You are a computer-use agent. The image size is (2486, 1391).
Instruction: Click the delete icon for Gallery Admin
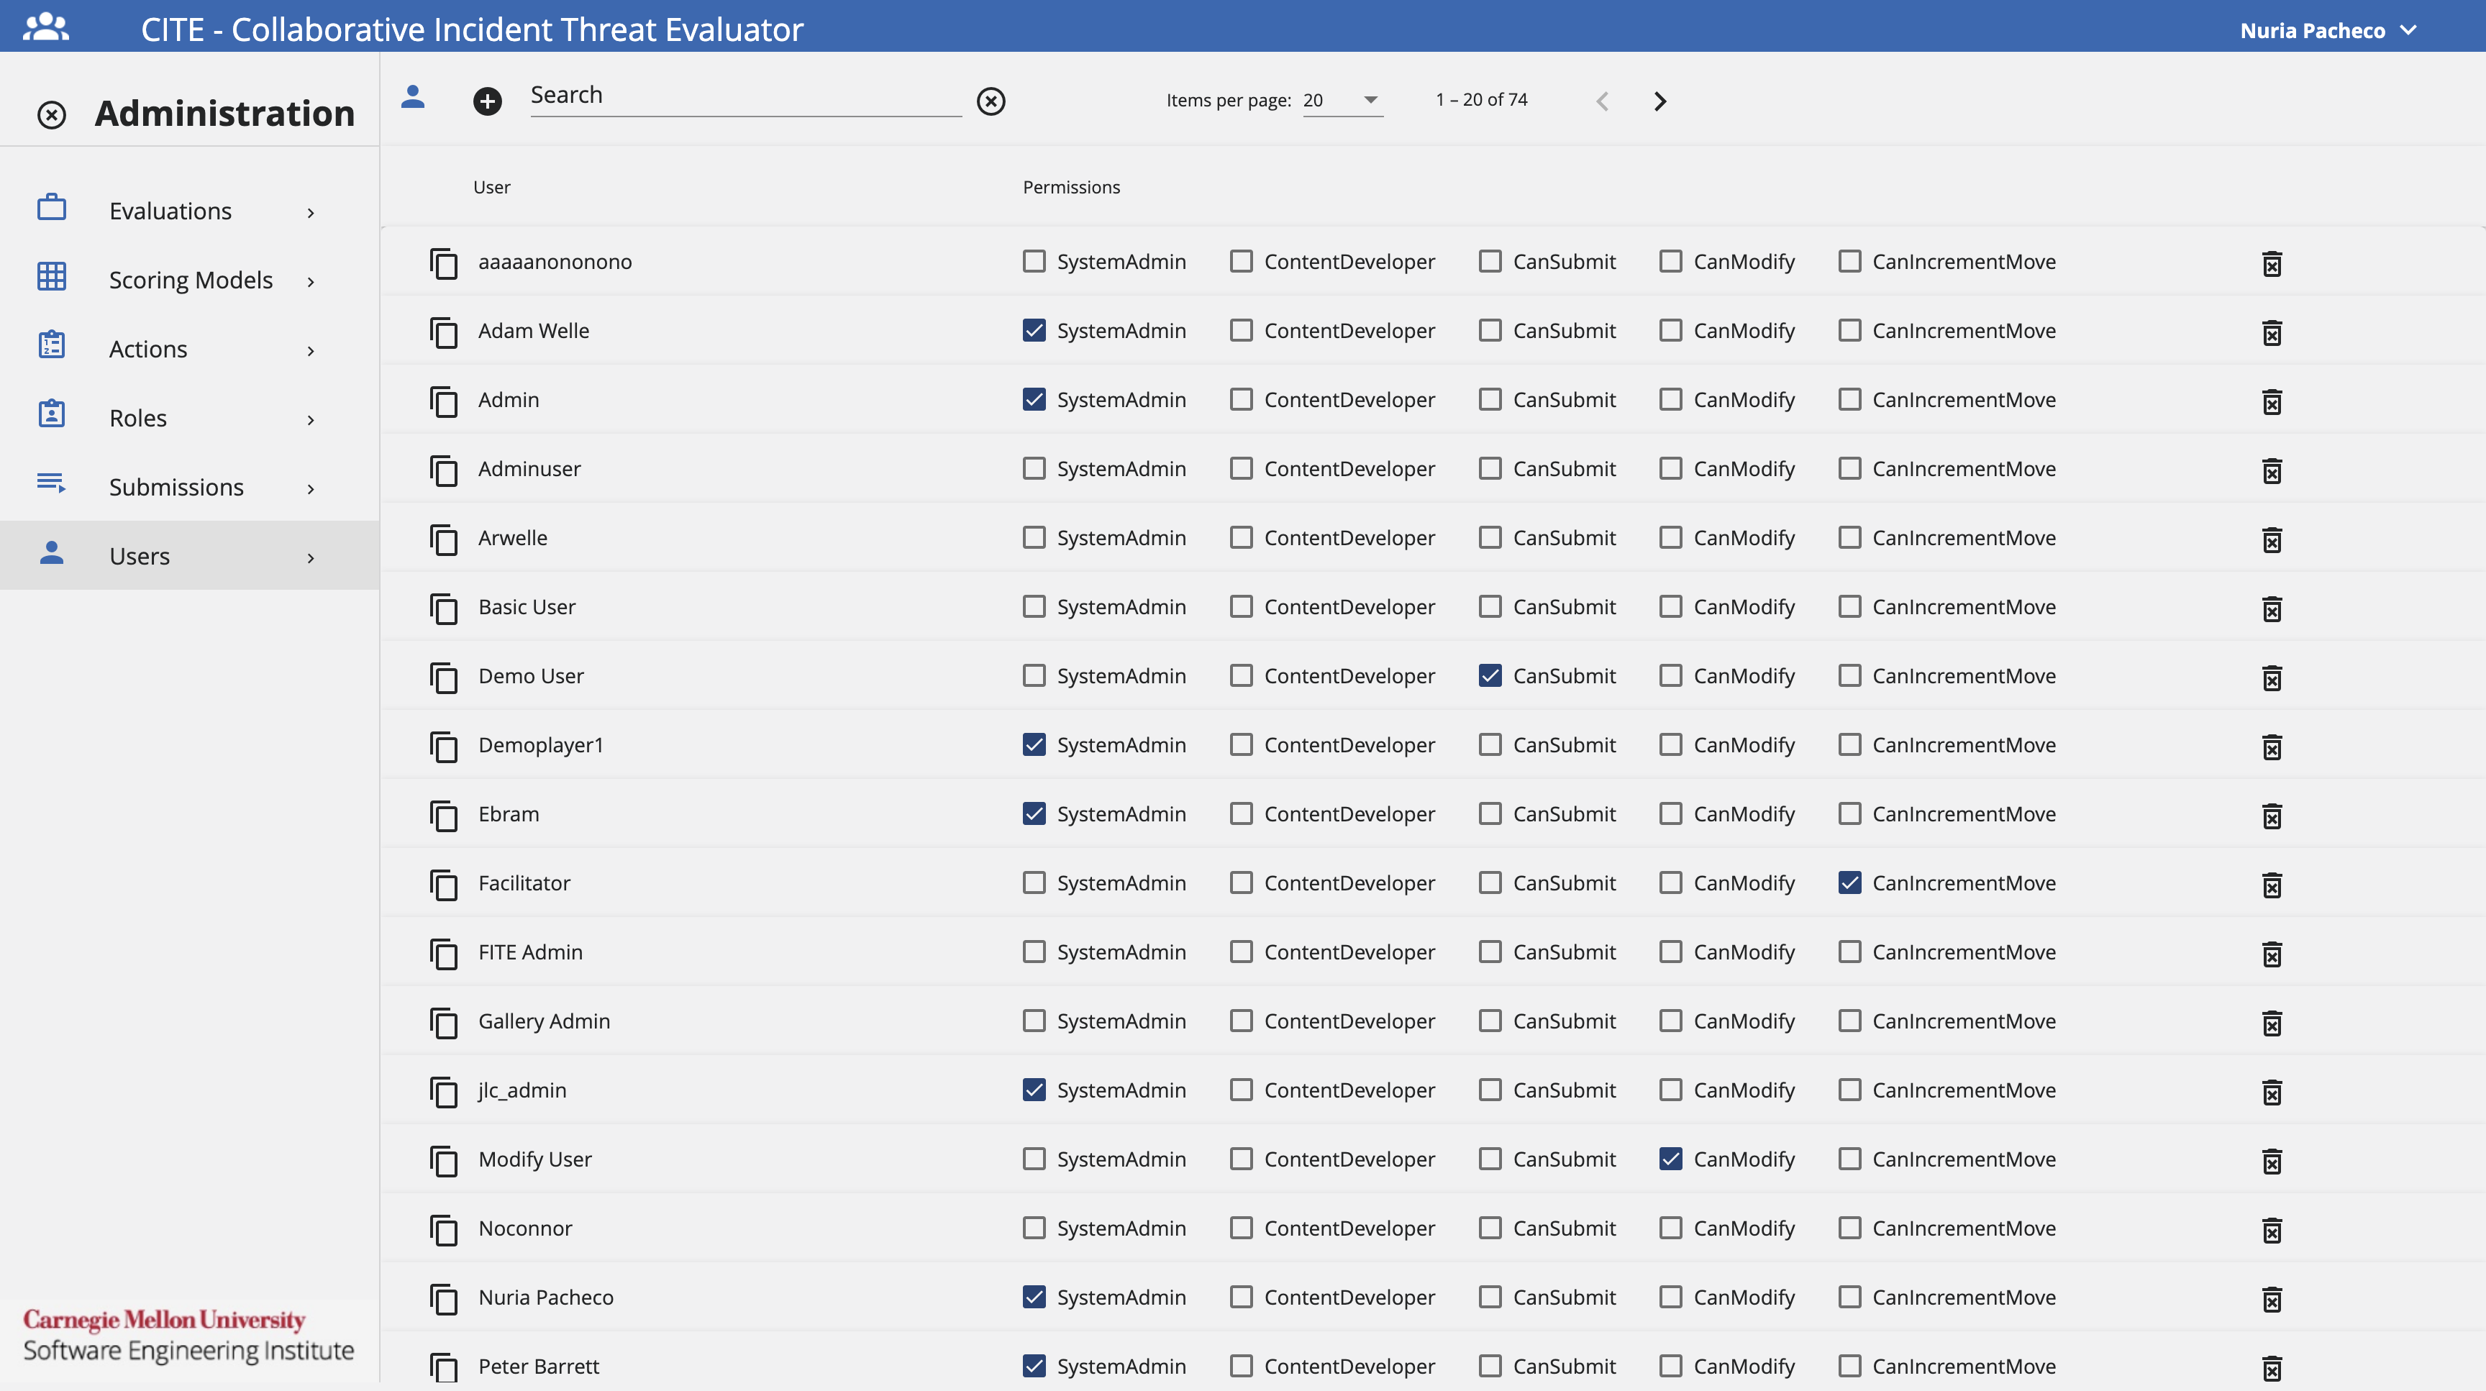click(x=2272, y=1022)
